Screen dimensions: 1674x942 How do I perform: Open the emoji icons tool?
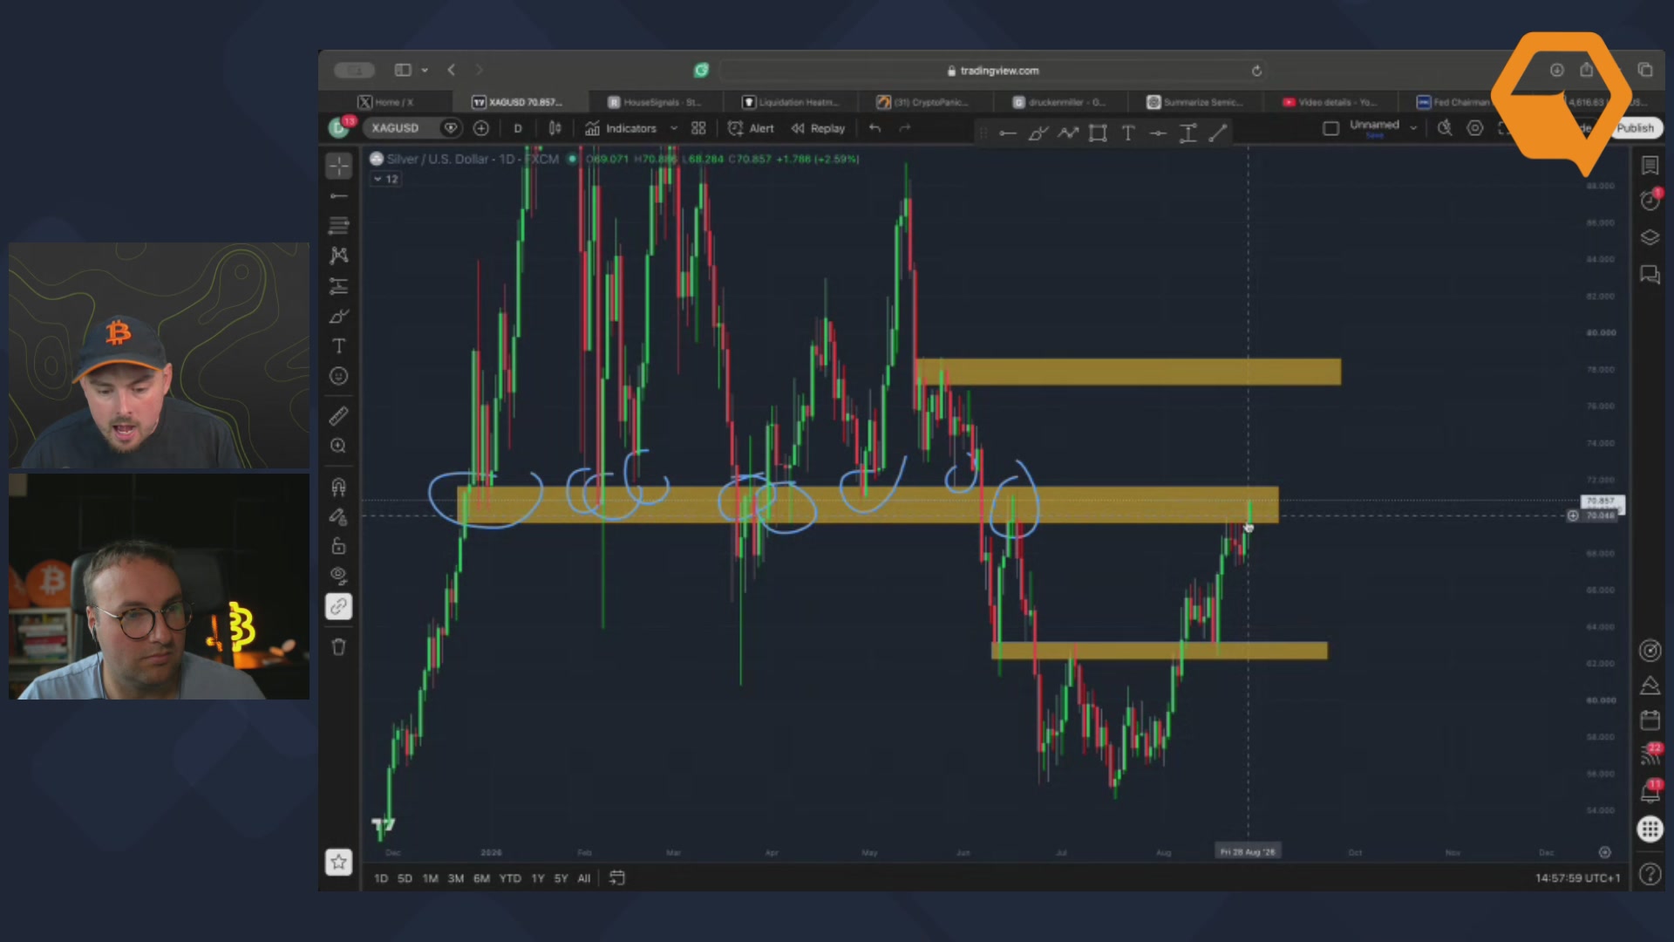pos(339,376)
